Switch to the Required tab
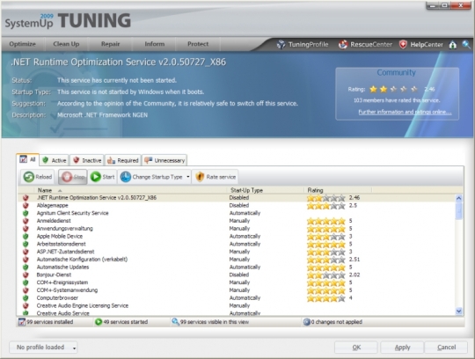 point(122,160)
